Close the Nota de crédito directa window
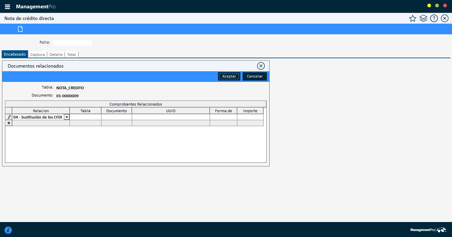The image size is (452, 237). (444, 19)
